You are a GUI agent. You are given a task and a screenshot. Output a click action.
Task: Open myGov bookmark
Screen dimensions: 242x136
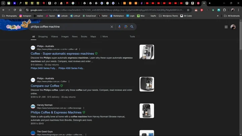point(38,16)
